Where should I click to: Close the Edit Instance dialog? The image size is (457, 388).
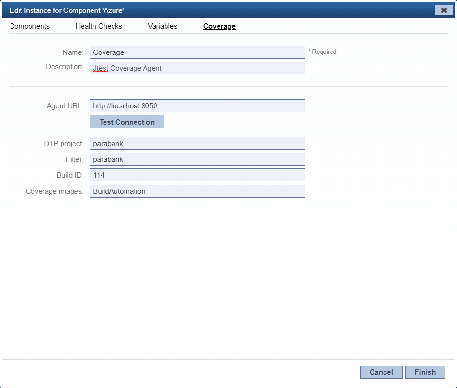(443, 10)
